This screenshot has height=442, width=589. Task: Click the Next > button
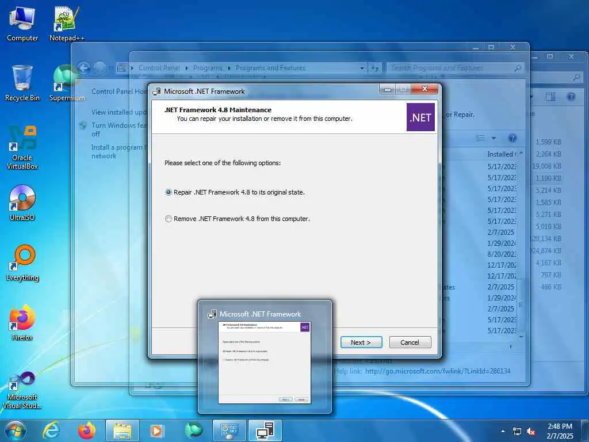coord(361,342)
